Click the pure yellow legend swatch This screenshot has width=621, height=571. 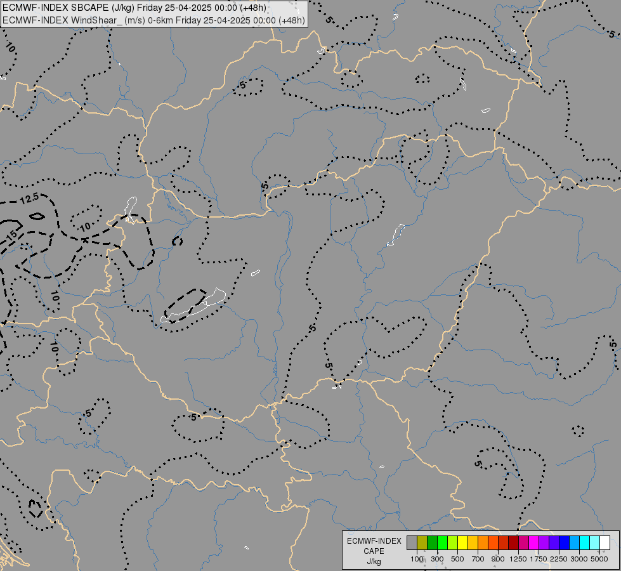462,542
